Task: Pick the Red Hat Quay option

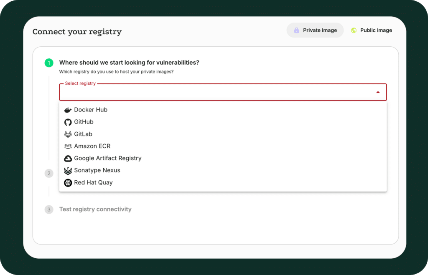Action: tap(223, 183)
